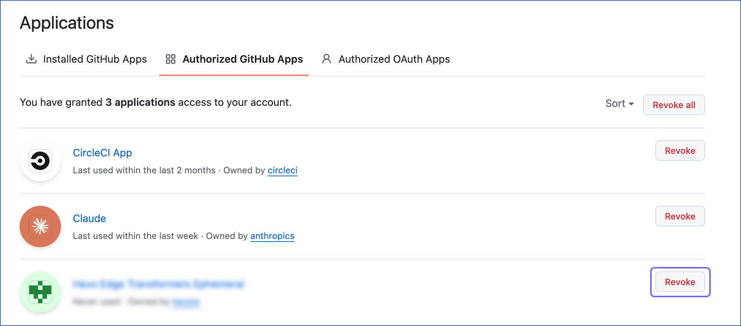Click the text '3 applications'
741x326 pixels.
[140, 102]
